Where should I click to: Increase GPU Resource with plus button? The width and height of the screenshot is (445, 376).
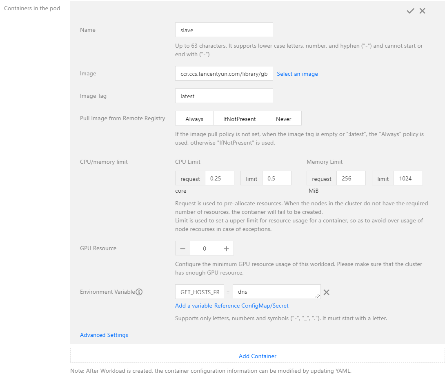tap(226, 248)
